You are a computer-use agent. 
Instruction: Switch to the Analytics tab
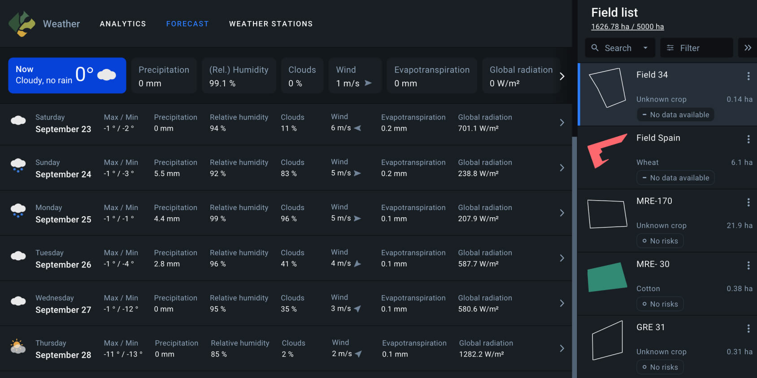coord(123,24)
